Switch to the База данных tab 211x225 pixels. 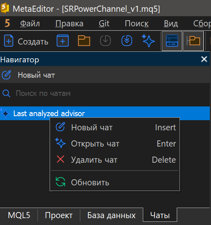click(111, 215)
